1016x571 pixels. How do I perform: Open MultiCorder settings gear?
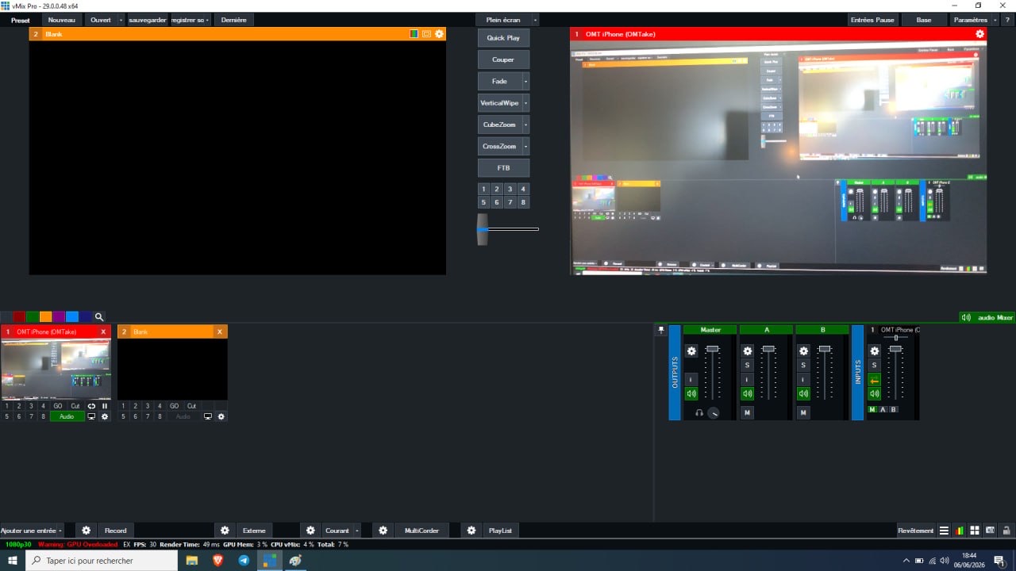tap(383, 531)
